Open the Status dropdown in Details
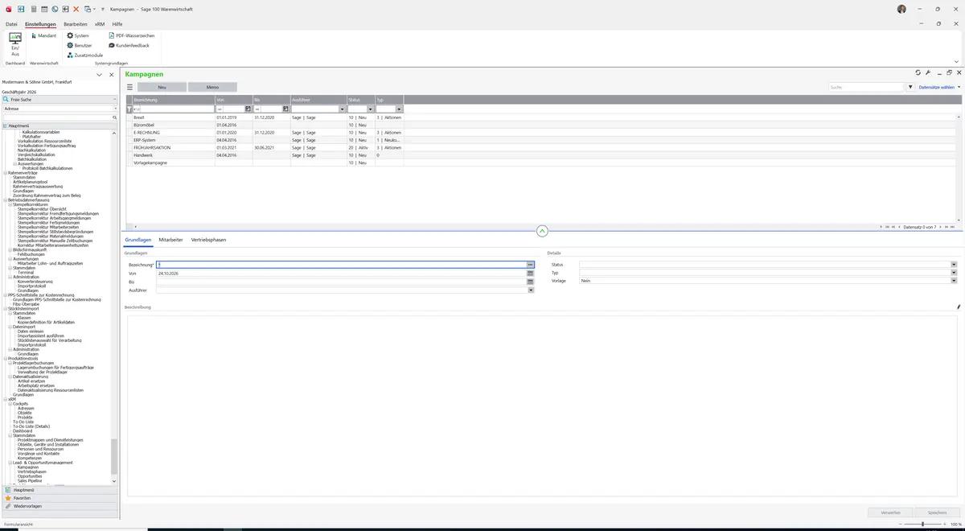 954,265
